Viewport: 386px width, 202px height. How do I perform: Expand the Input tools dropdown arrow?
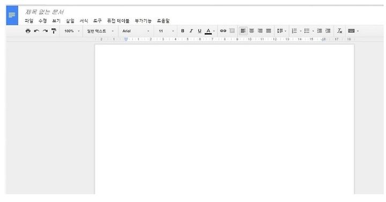[358, 31]
